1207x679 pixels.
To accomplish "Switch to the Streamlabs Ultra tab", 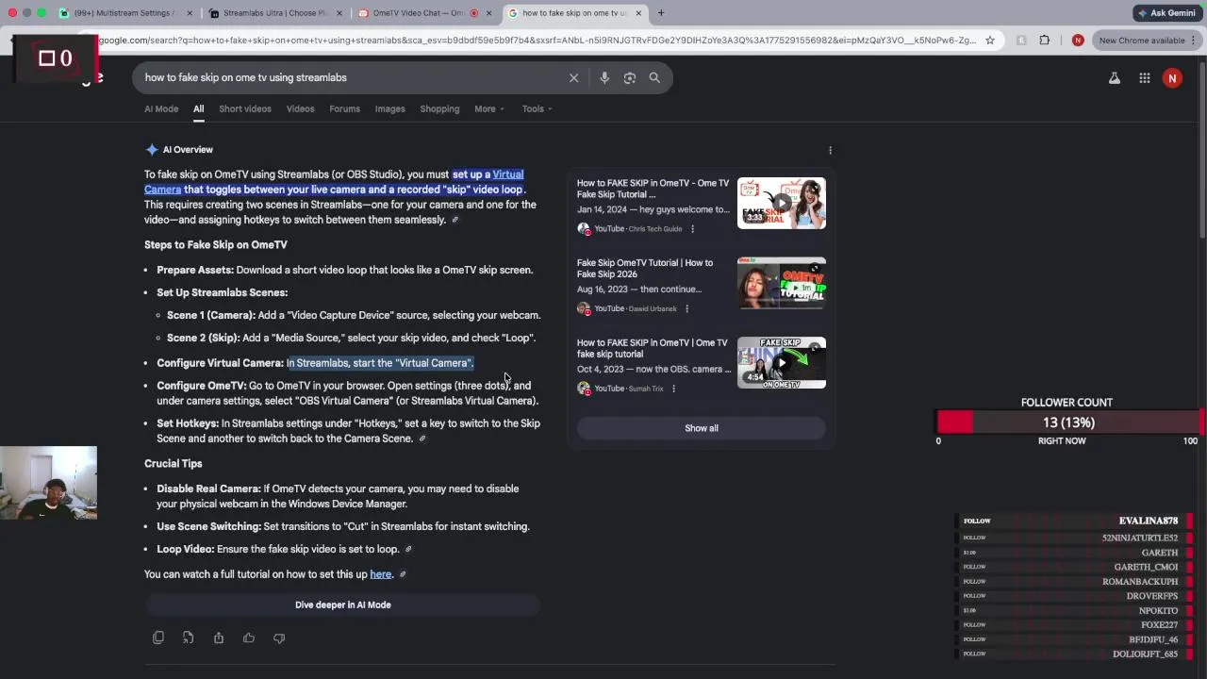I will click(273, 13).
